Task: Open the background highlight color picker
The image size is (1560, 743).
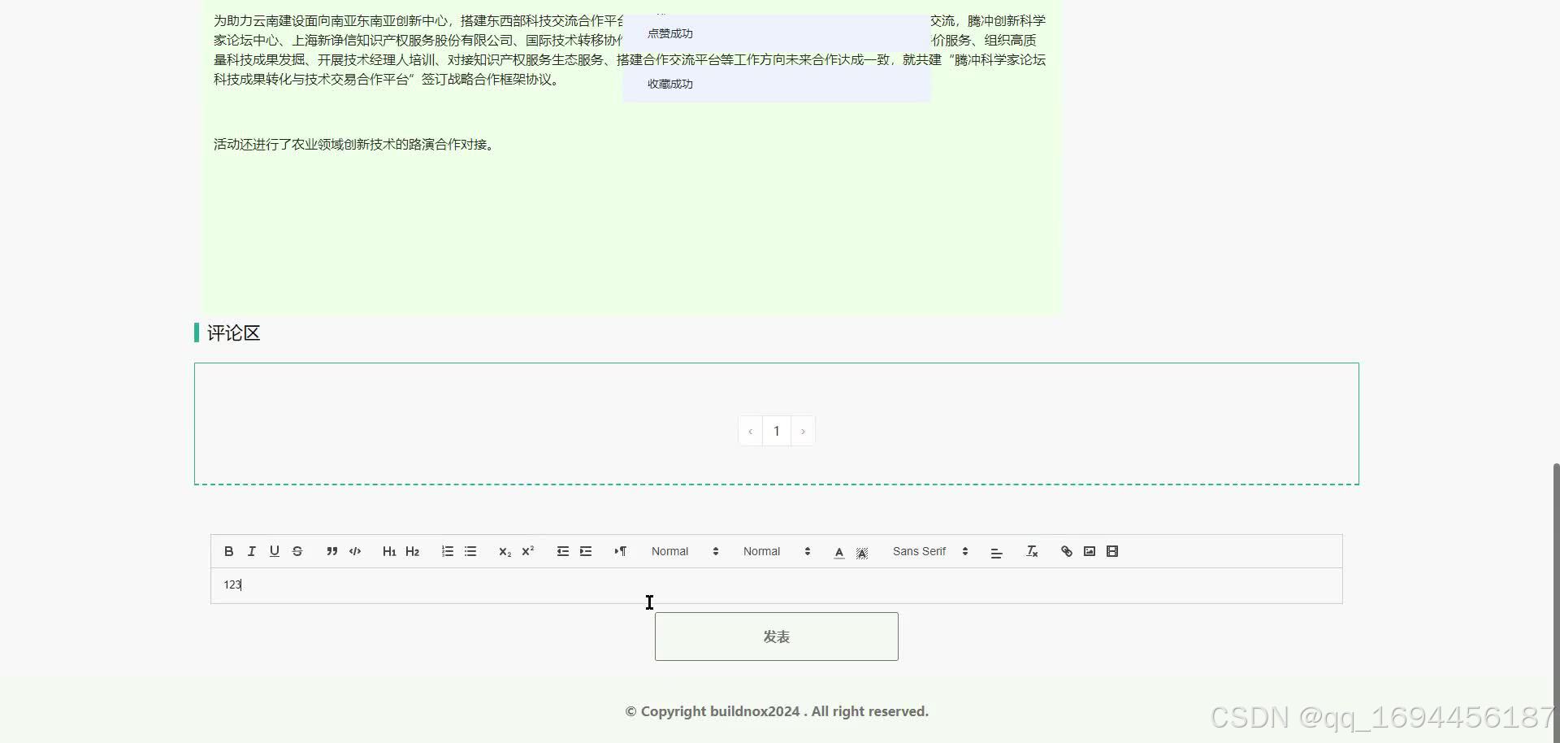Action: [x=862, y=552]
